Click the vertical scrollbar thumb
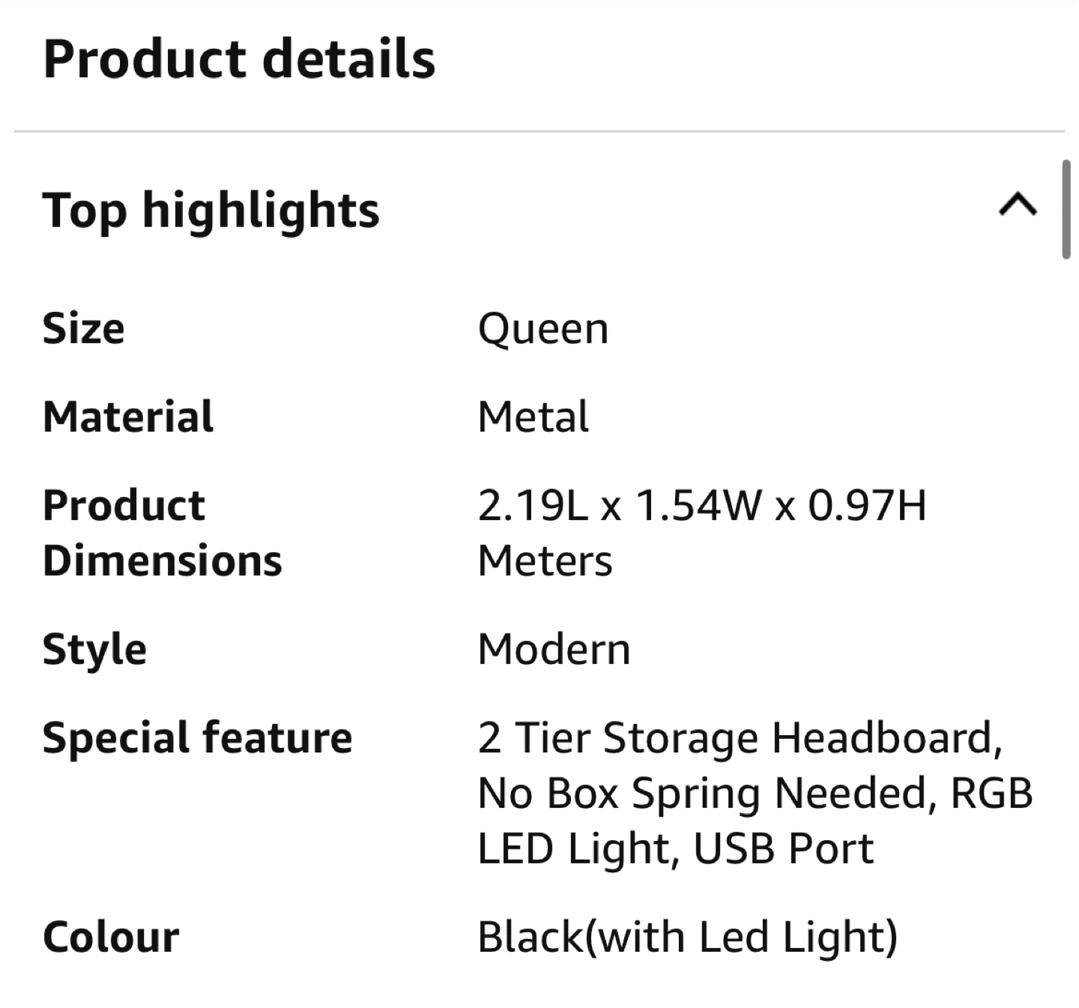Image resolution: width=1079 pixels, height=1008 pixels. point(1066,209)
